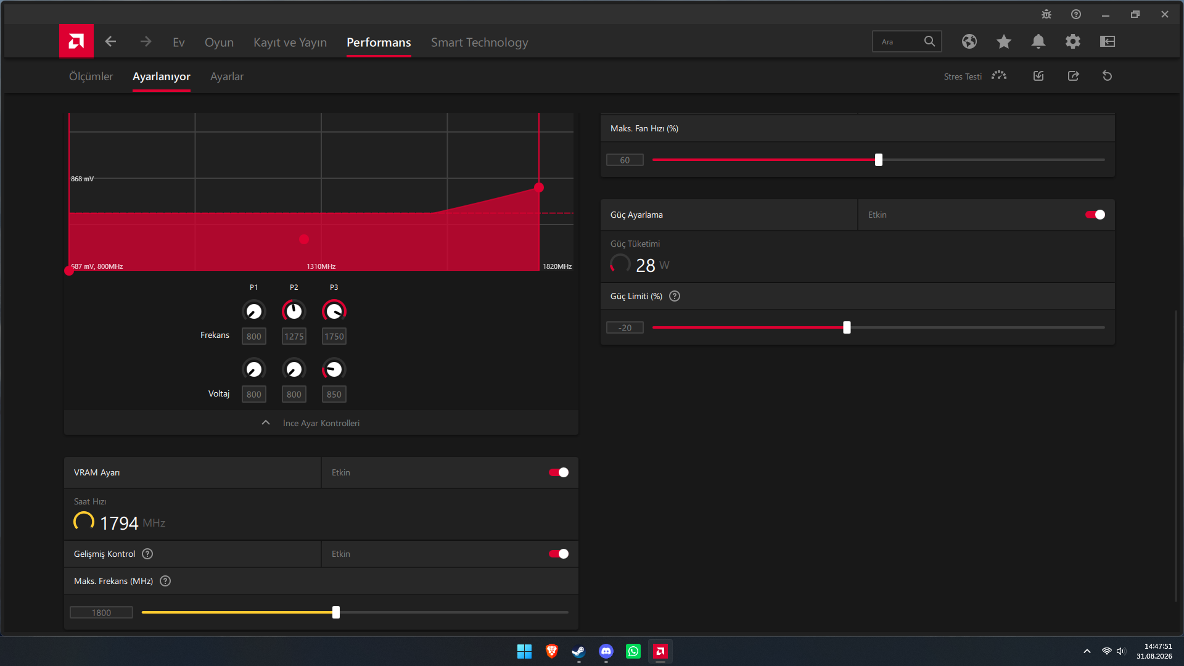1184x666 pixels.
Task: Click the Maks. Fan Hızı slider handle
Action: pos(879,160)
